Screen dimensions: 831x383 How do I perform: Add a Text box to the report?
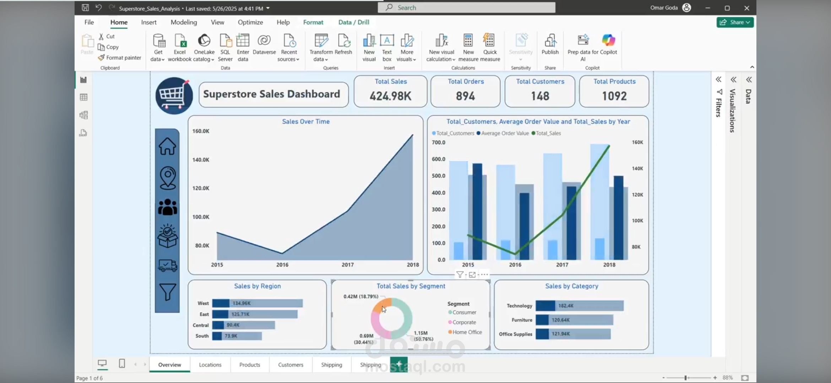(387, 48)
